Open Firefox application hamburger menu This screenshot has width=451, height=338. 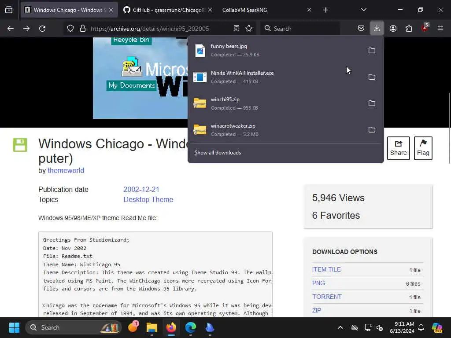pos(440,29)
